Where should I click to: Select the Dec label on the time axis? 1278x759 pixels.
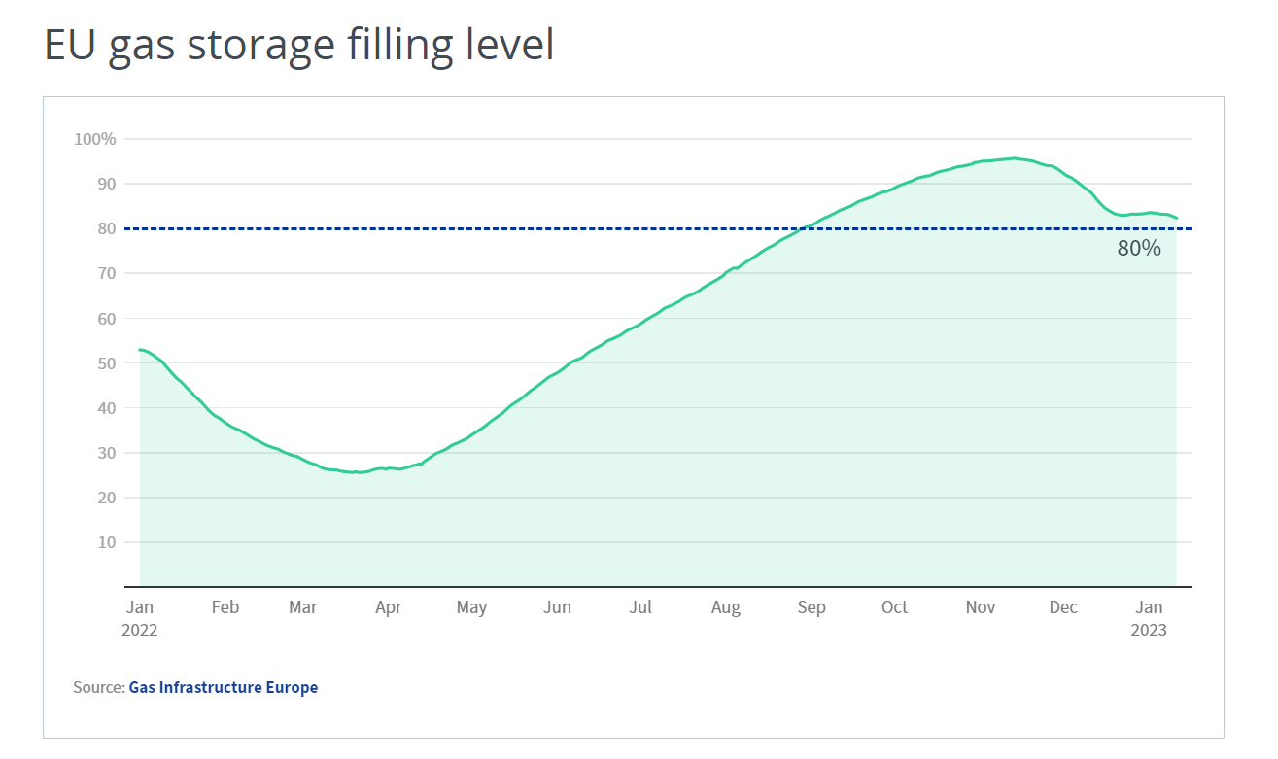(1063, 607)
